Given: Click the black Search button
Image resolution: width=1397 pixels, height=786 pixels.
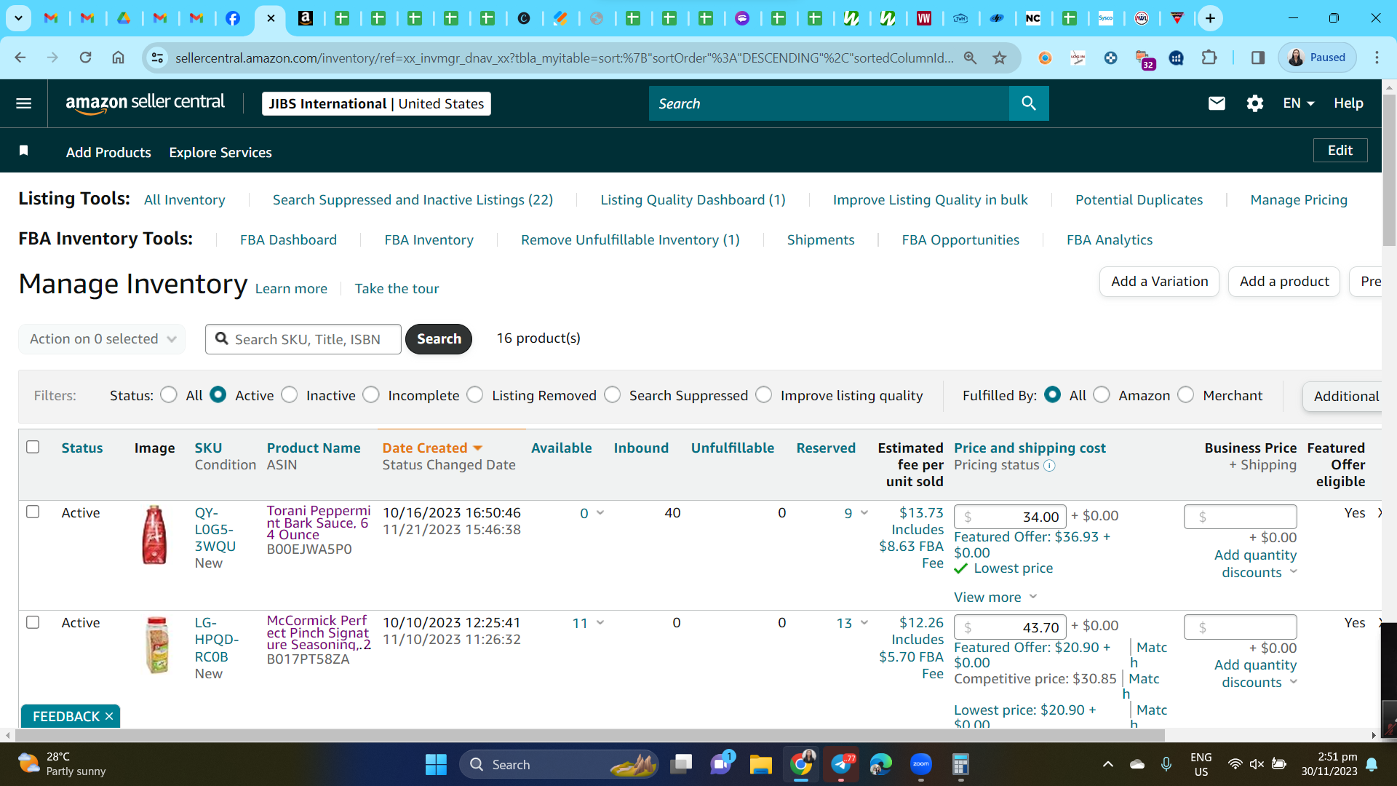Looking at the screenshot, I should [x=439, y=338].
